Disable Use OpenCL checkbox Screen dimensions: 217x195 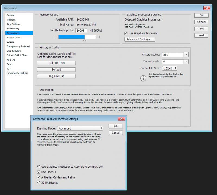coord(39,172)
